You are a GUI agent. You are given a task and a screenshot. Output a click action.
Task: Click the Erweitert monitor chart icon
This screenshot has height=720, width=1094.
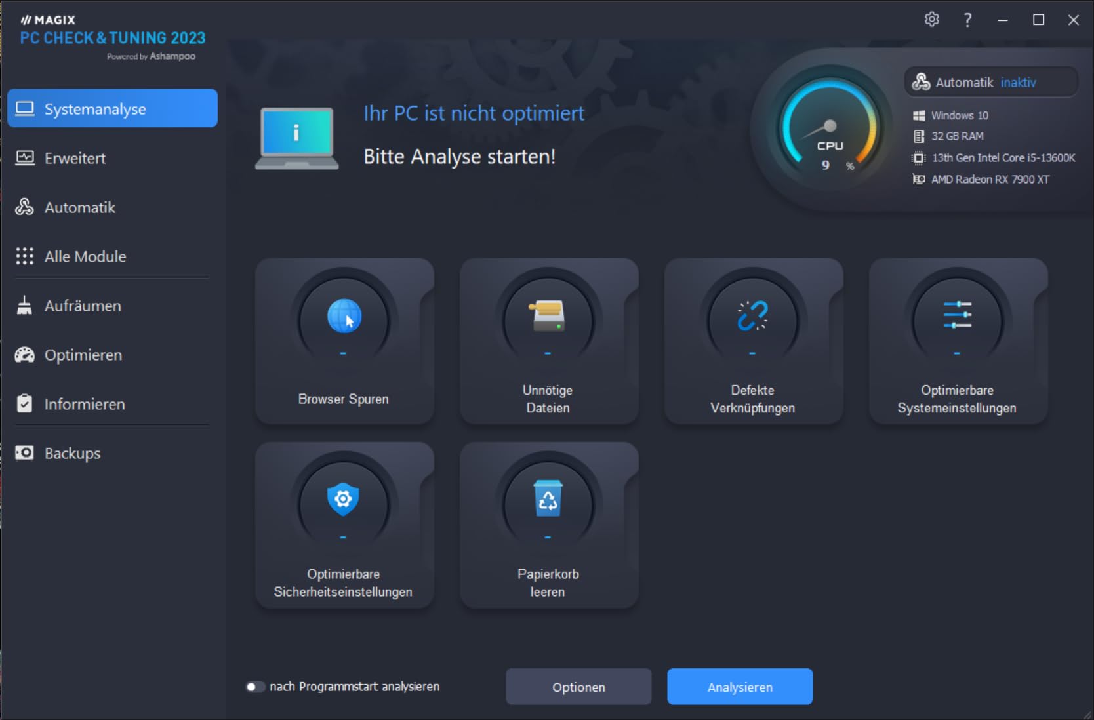pyautogui.click(x=25, y=158)
